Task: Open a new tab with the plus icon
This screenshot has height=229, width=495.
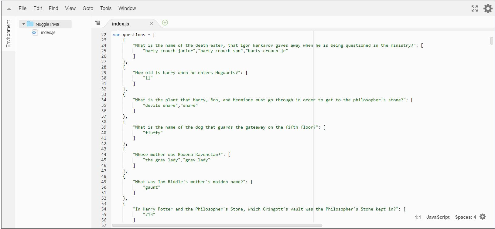Action: 165,23
